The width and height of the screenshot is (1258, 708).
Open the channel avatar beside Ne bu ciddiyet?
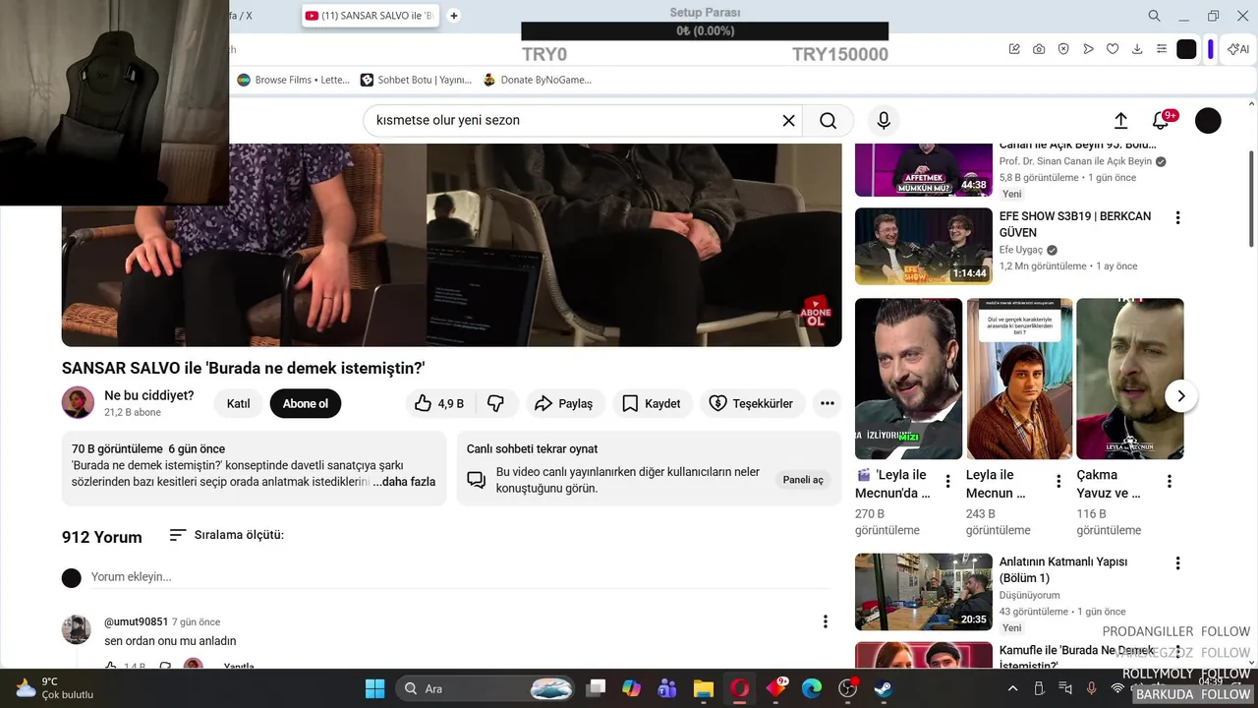78,403
